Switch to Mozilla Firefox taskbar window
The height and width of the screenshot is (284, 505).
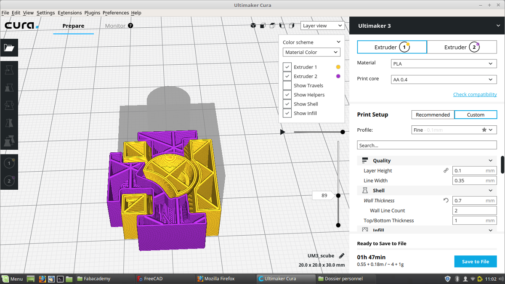click(x=226, y=279)
